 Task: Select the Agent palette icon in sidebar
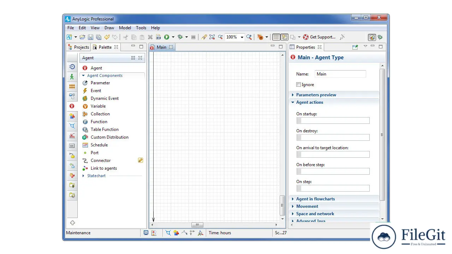(72, 106)
